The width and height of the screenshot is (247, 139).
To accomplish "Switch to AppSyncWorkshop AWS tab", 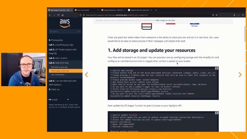I will point(113,10).
